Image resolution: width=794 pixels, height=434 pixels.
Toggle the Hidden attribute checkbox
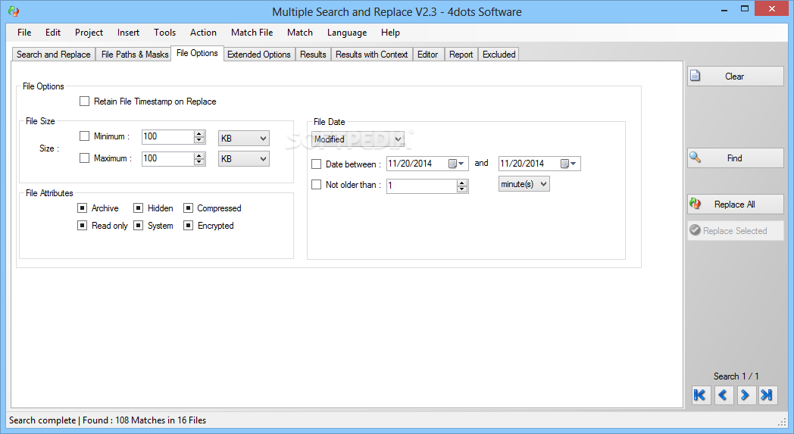pyautogui.click(x=138, y=208)
